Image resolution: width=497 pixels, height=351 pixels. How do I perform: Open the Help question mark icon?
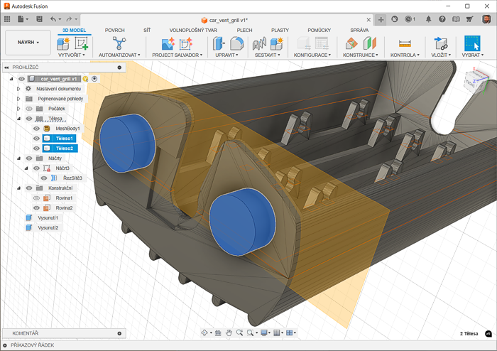(442, 19)
